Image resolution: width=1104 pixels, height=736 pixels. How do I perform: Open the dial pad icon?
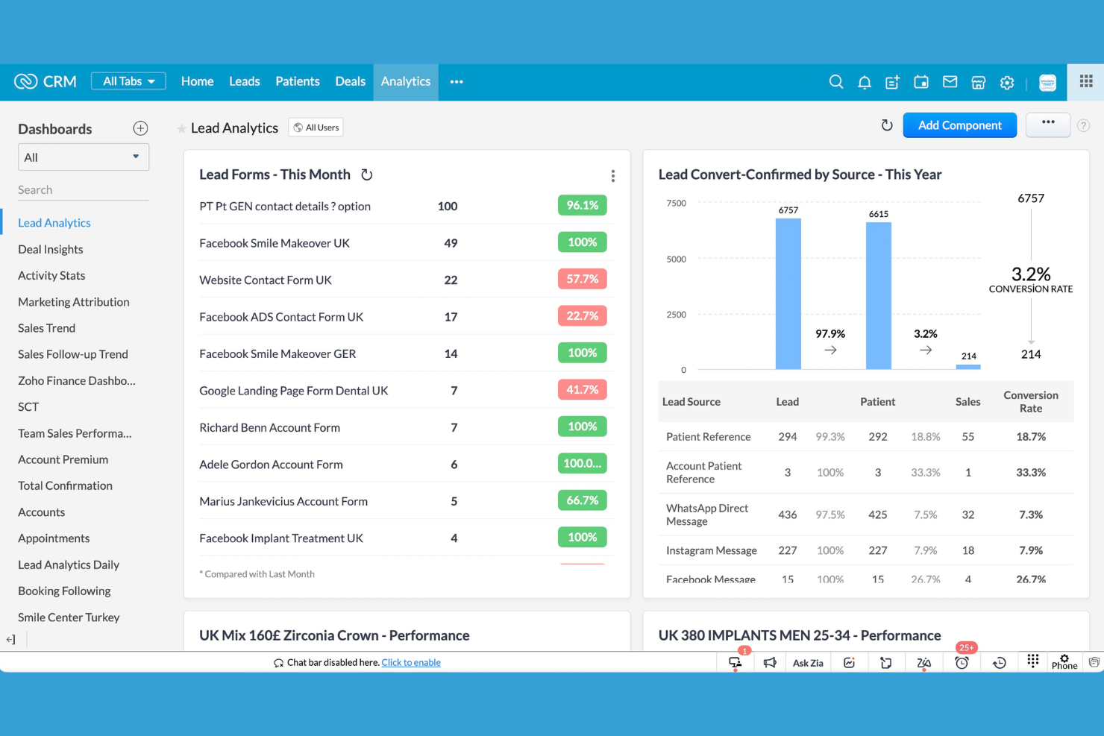[x=1033, y=661]
